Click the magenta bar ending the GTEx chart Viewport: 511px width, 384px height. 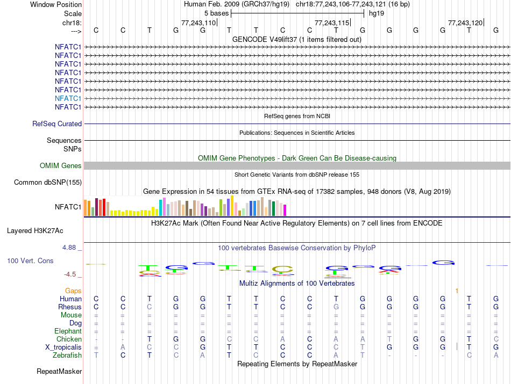click(285, 210)
